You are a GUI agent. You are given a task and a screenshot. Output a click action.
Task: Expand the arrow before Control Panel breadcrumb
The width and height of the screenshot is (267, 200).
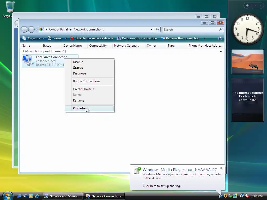[46, 30]
